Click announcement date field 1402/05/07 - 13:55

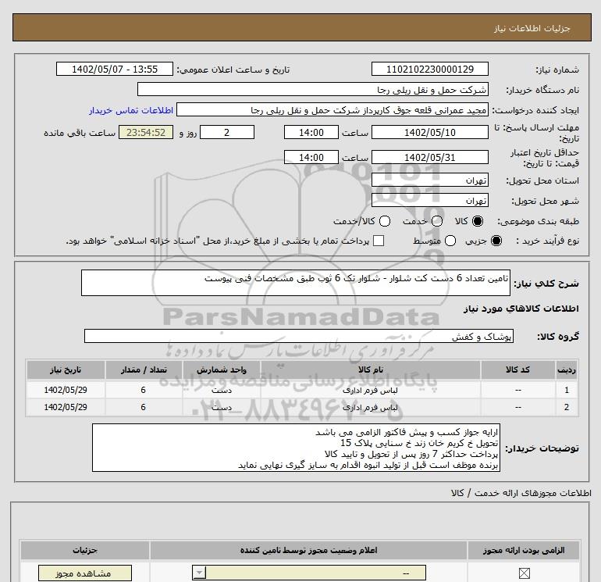coord(115,69)
